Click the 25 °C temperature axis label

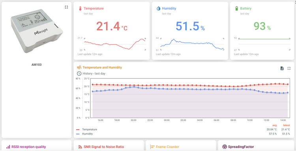pyautogui.click(x=87, y=78)
